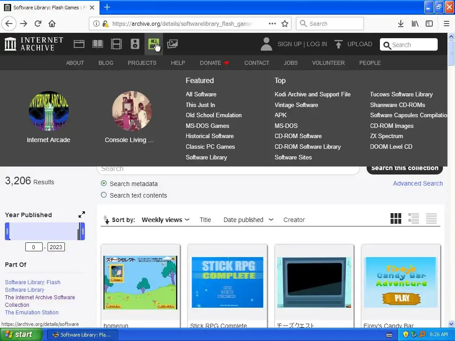Open the Weekly views sort dropdown

pyautogui.click(x=165, y=220)
